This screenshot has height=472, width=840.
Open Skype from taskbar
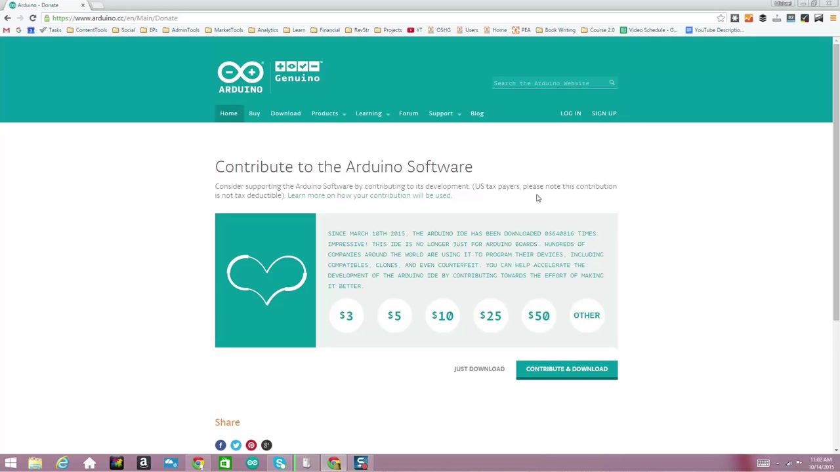(x=280, y=463)
